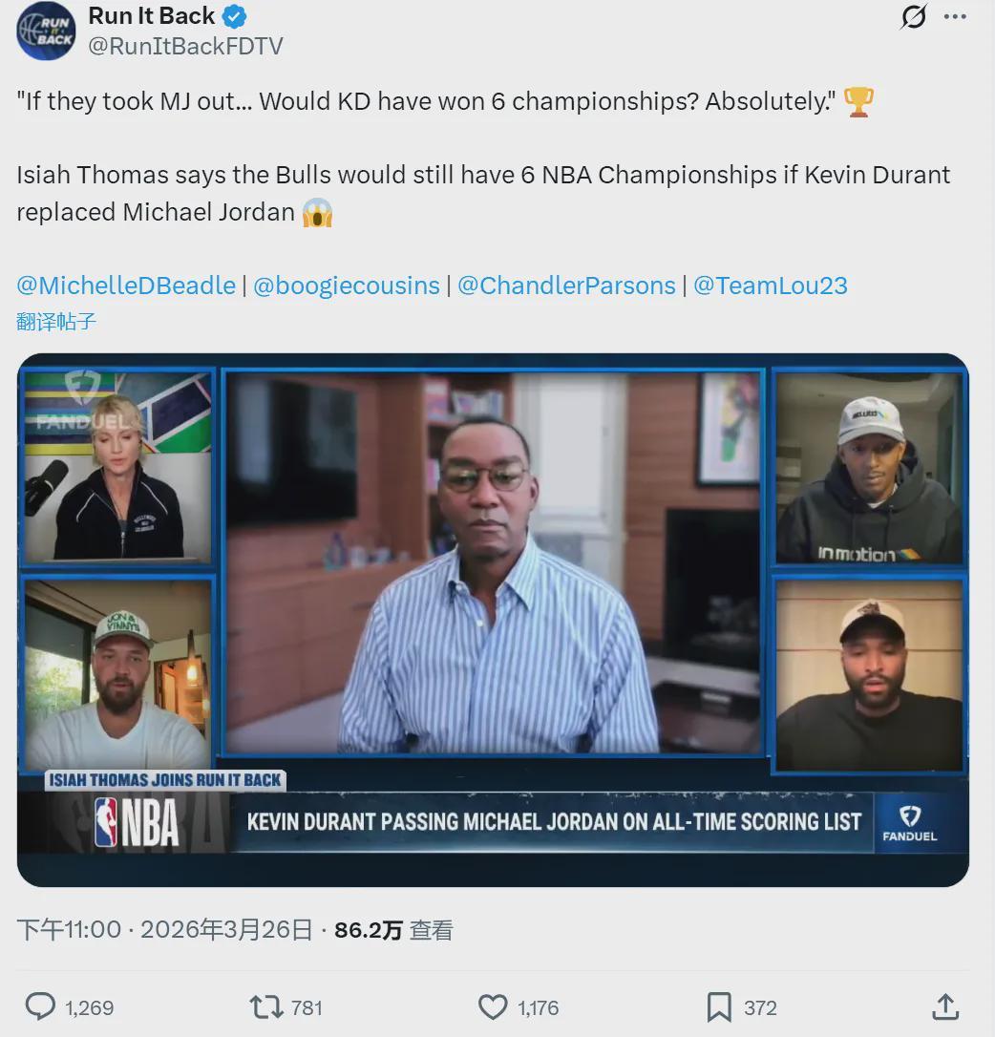The width and height of the screenshot is (995, 1037).
Task: Click the Grok slashed-circle icon
Action: pyautogui.click(x=913, y=16)
